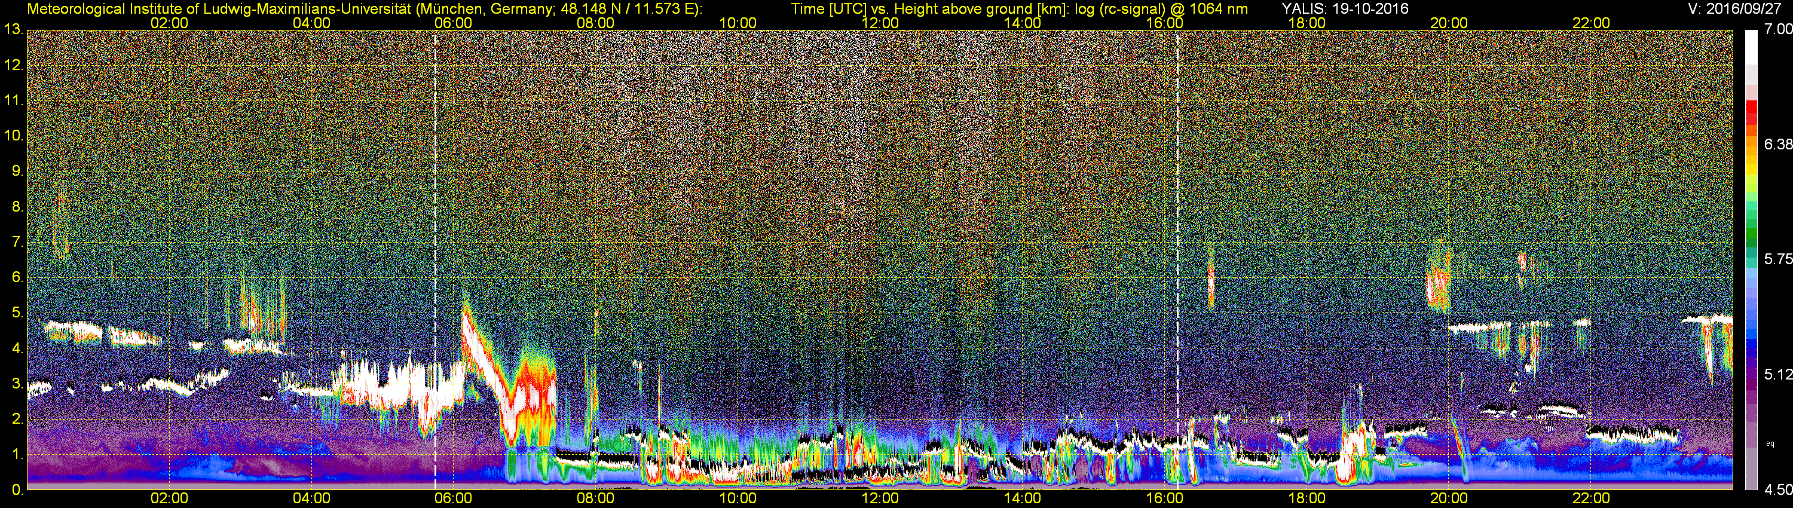Click the 5.12 colorbar value label
This screenshot has width=1793, height=508.
(1779, 374)
